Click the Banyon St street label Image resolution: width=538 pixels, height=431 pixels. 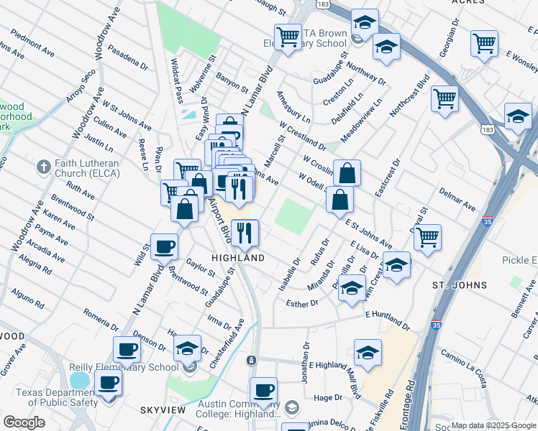click(232, 83)
